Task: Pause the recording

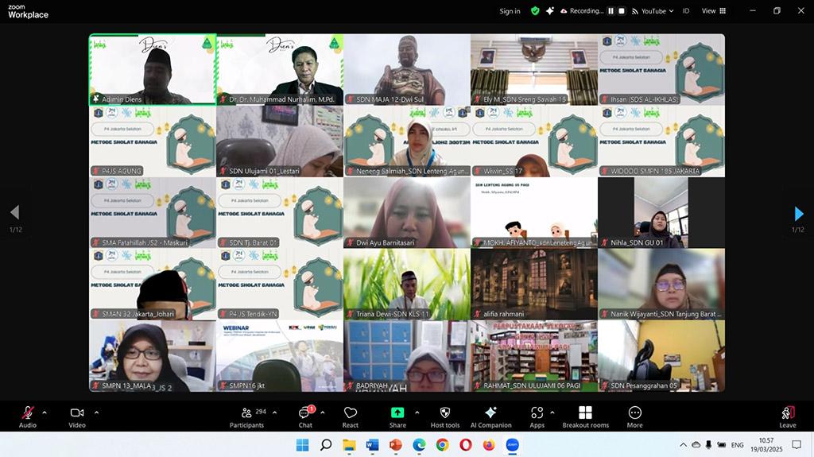Action: 610,11
